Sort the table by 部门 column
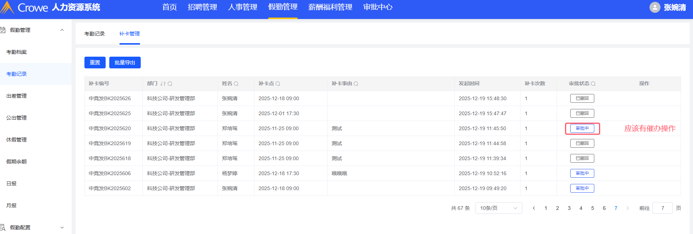693x234 pixels. pyautogui.click(x=163, y=84)
